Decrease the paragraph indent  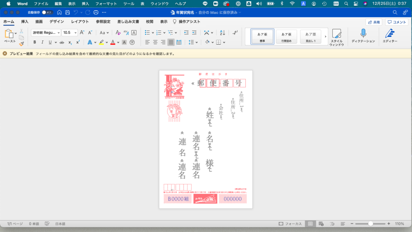tap(186, 33)
